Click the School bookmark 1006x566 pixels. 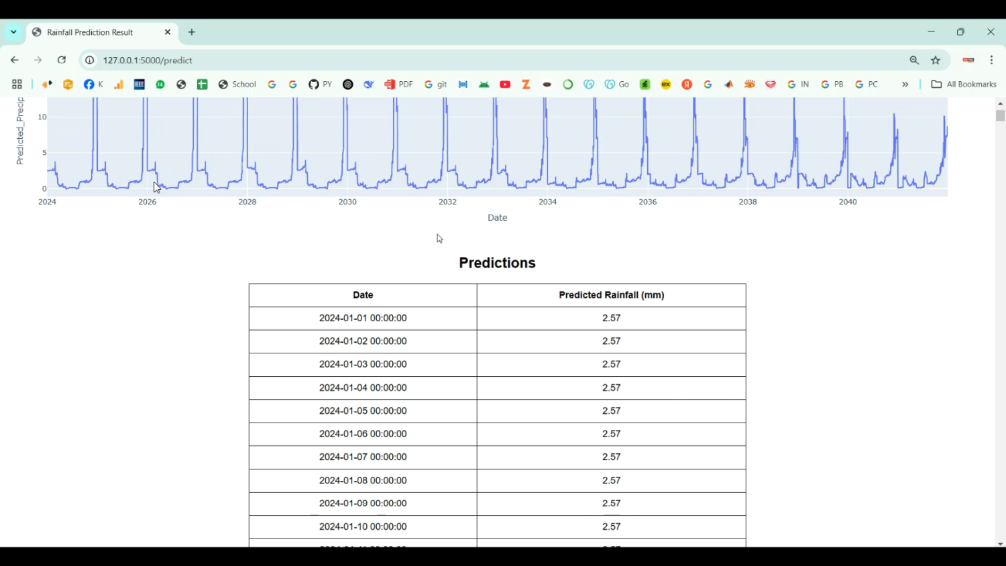(237, 84)
